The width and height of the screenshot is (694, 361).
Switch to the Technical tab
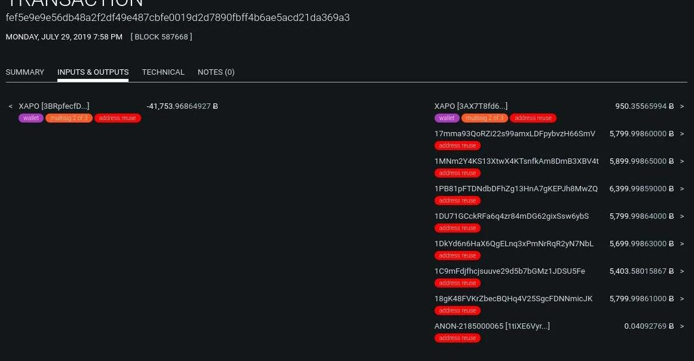point(163,72)
